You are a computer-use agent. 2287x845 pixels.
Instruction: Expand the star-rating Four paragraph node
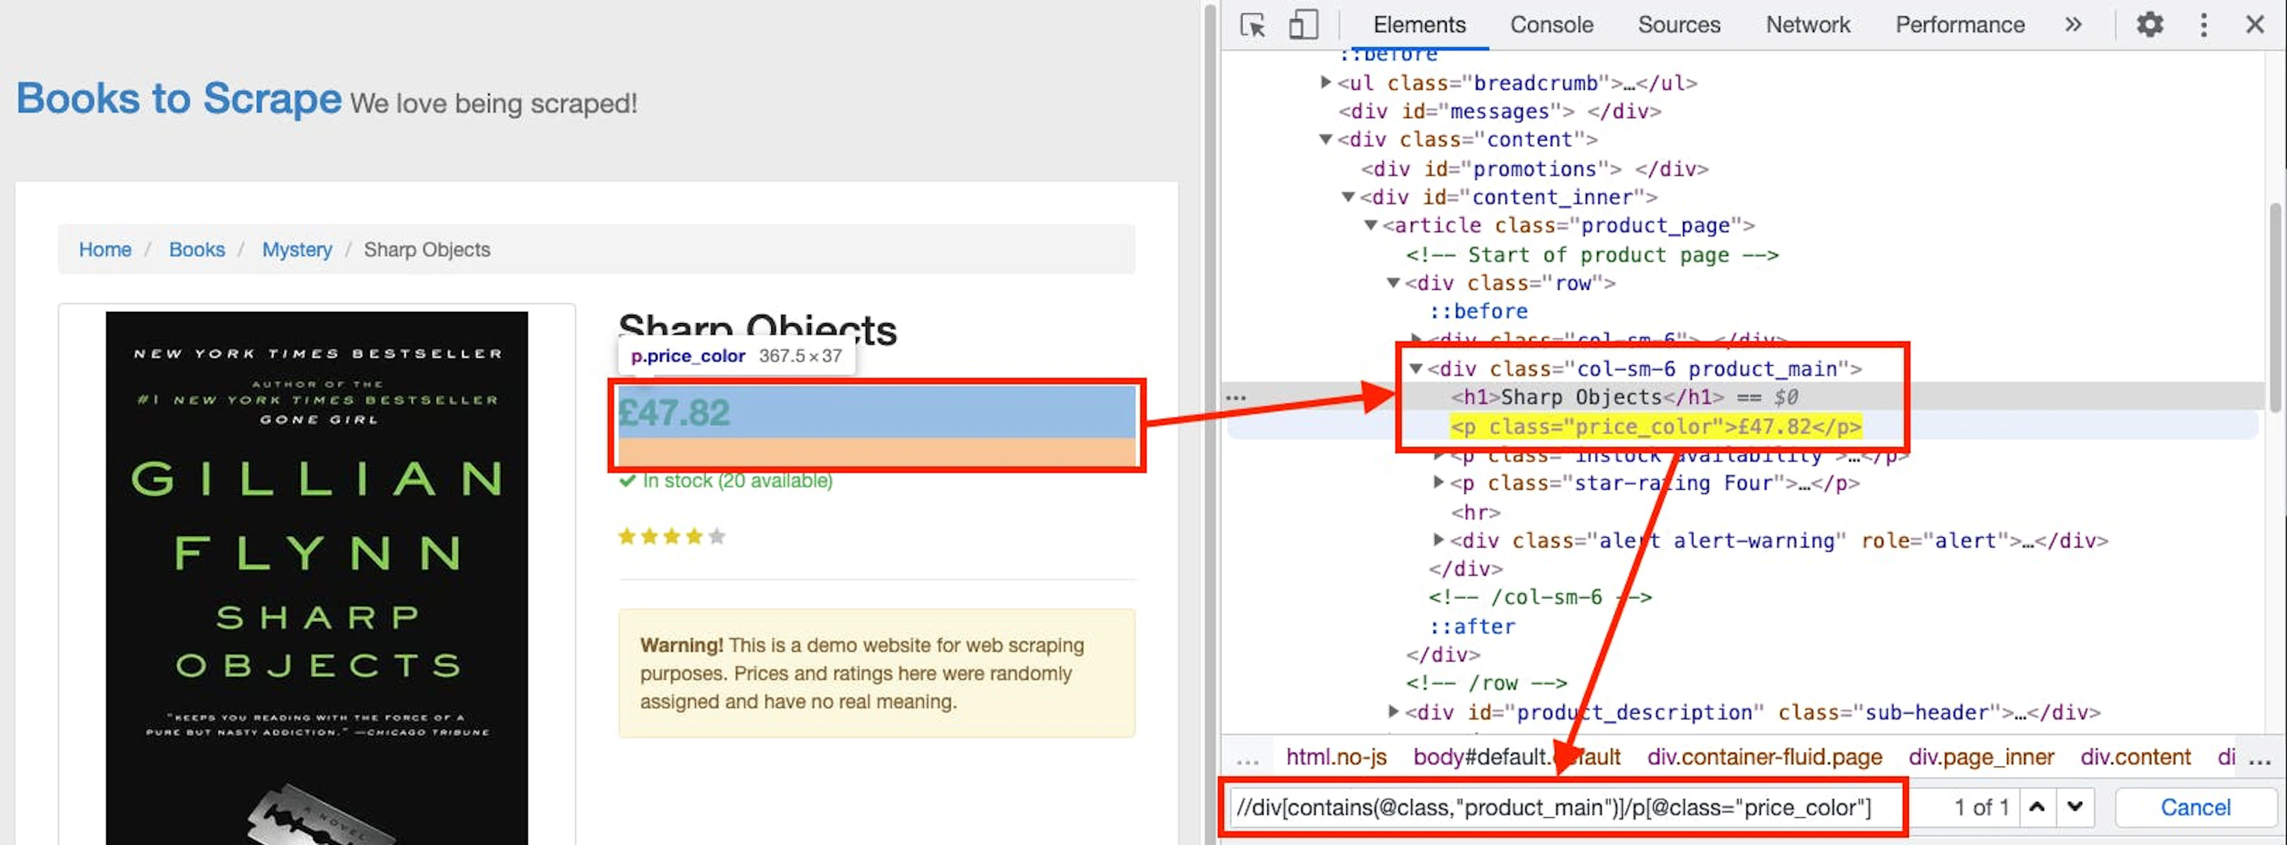tap(1438, 483)
